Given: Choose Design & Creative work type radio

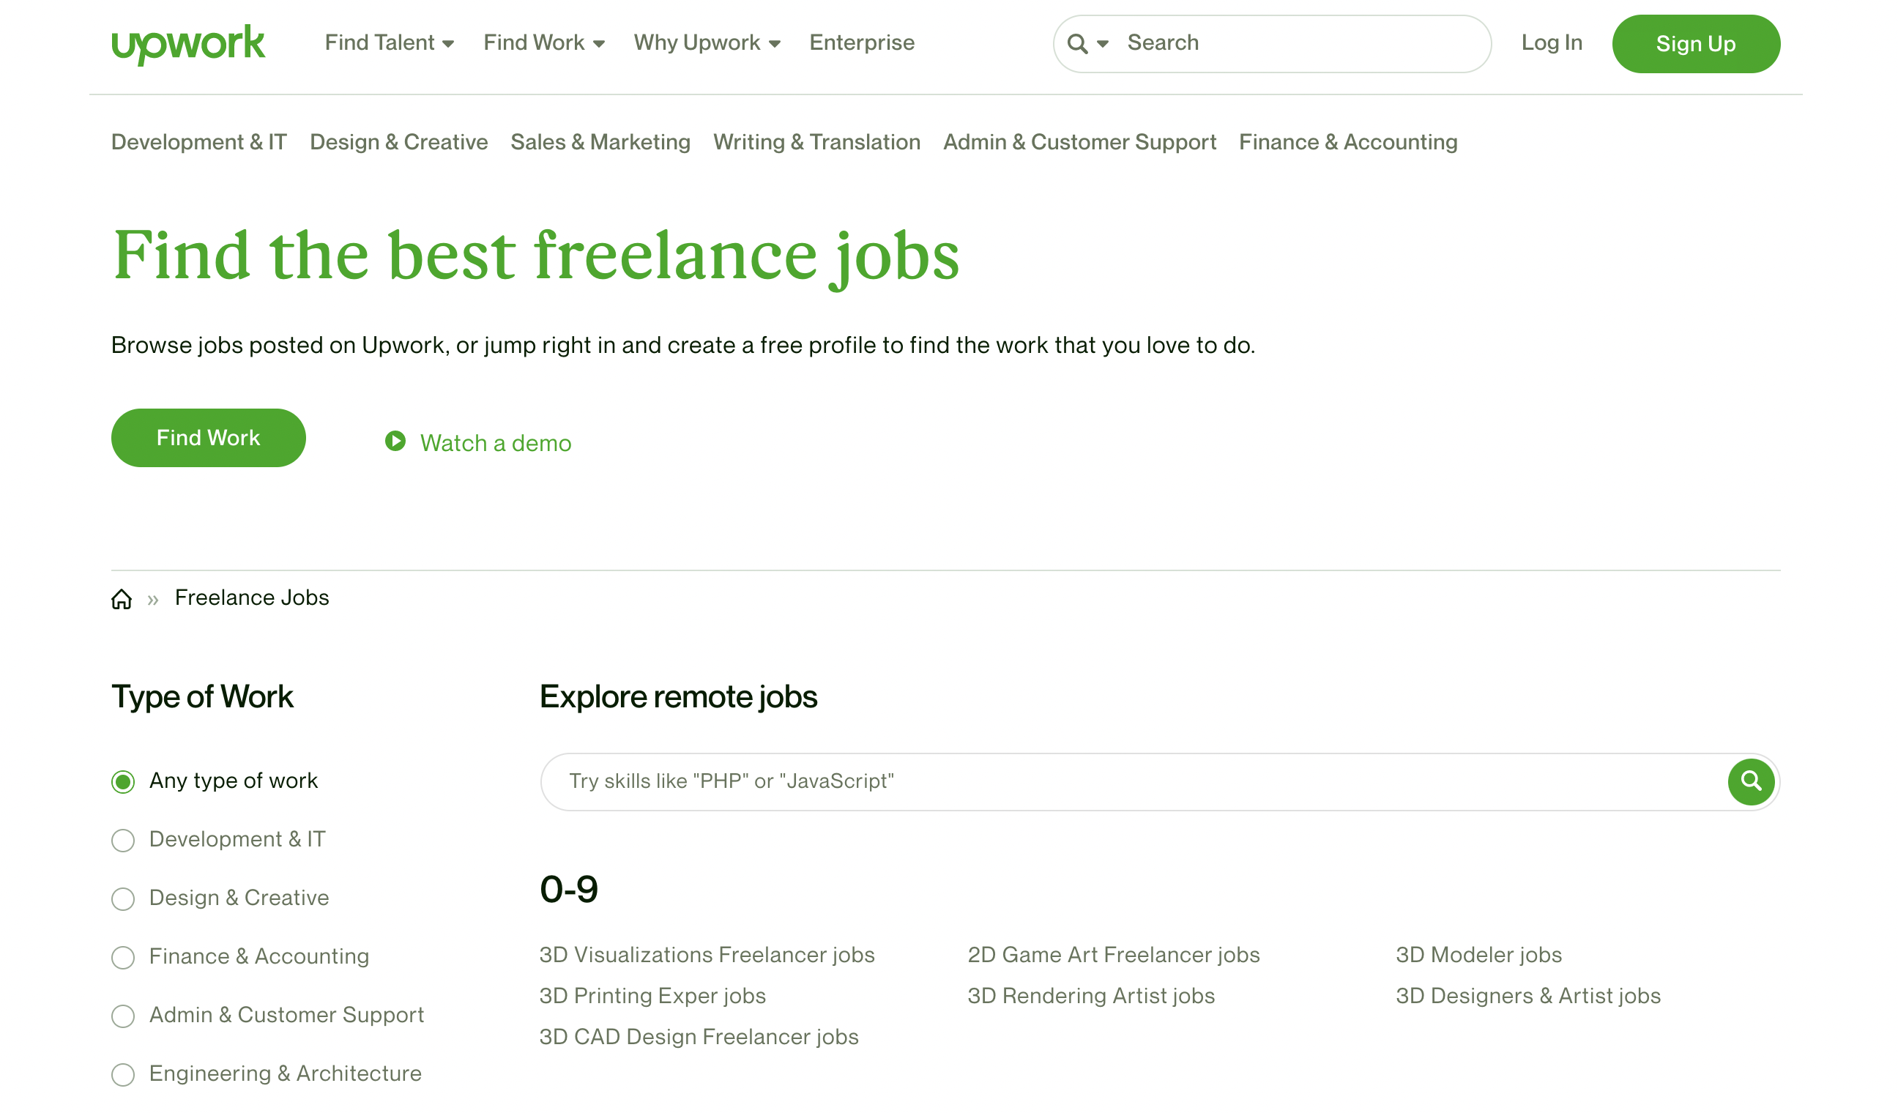Looking at the screenshot, I should tap(123, 899).
